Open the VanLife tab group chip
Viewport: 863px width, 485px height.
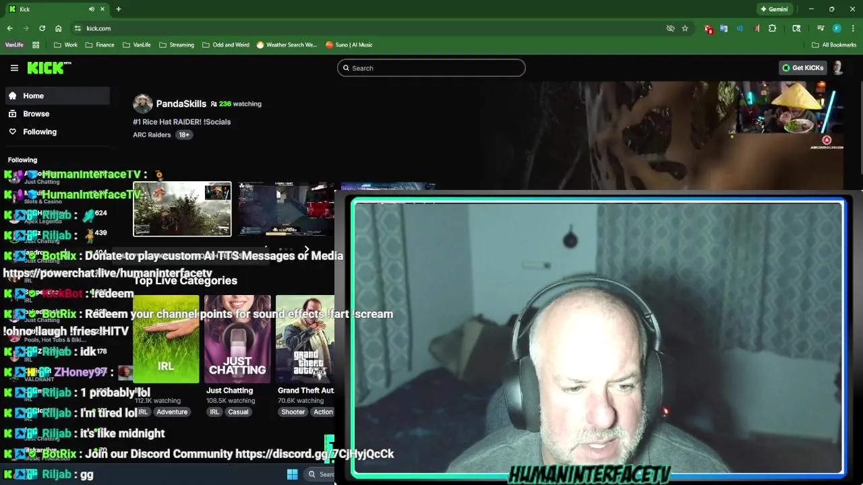[x=14, y=45]
